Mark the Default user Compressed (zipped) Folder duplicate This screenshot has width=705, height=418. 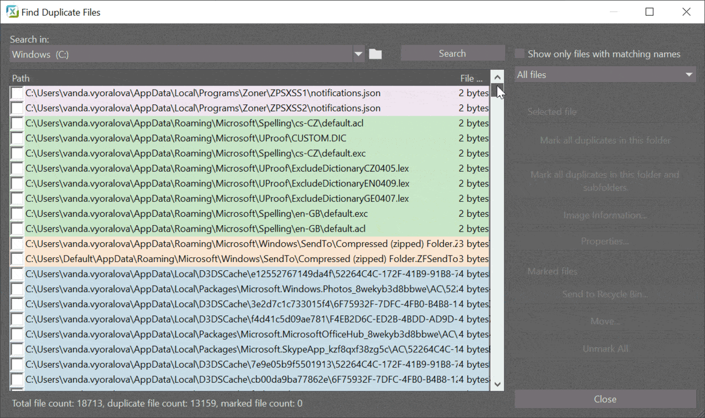tap(16, 259)
